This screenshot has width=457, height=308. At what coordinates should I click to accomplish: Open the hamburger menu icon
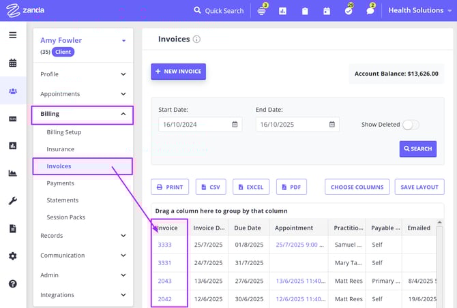[12, 35]
